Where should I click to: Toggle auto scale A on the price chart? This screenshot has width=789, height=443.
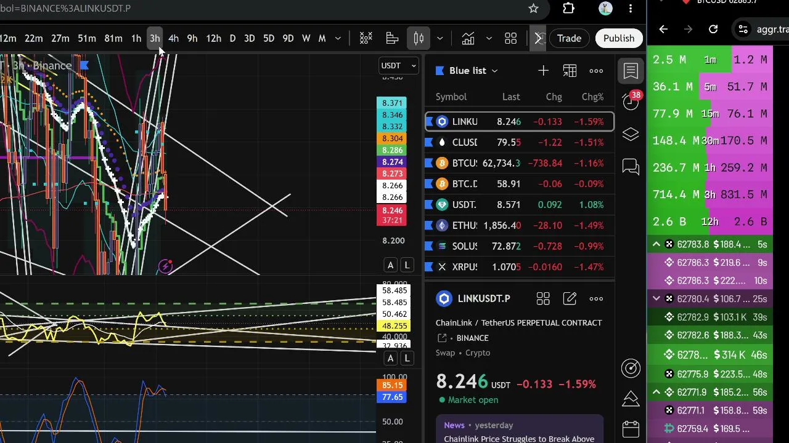[390, 265]
